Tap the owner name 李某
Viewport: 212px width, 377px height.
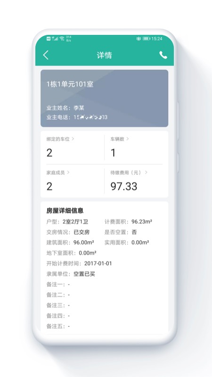79,108
